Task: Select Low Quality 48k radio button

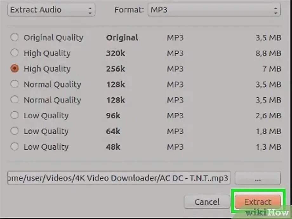Action: coord(15,147)
